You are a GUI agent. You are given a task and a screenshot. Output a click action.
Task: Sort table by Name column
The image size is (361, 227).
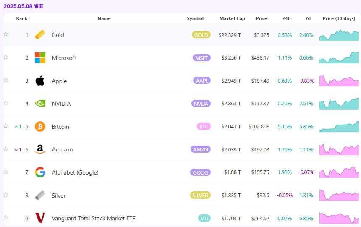tap(104, 18)
